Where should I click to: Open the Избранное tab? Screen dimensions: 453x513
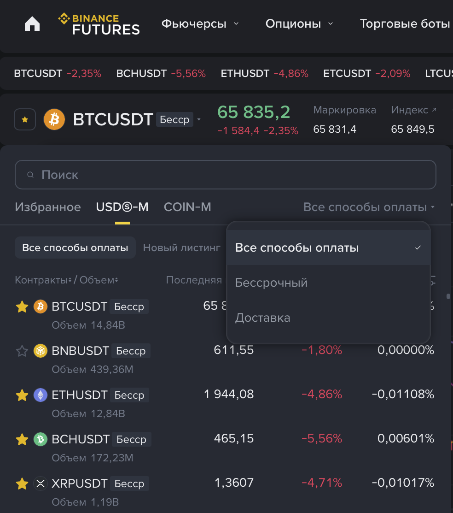tap(48, 207)
